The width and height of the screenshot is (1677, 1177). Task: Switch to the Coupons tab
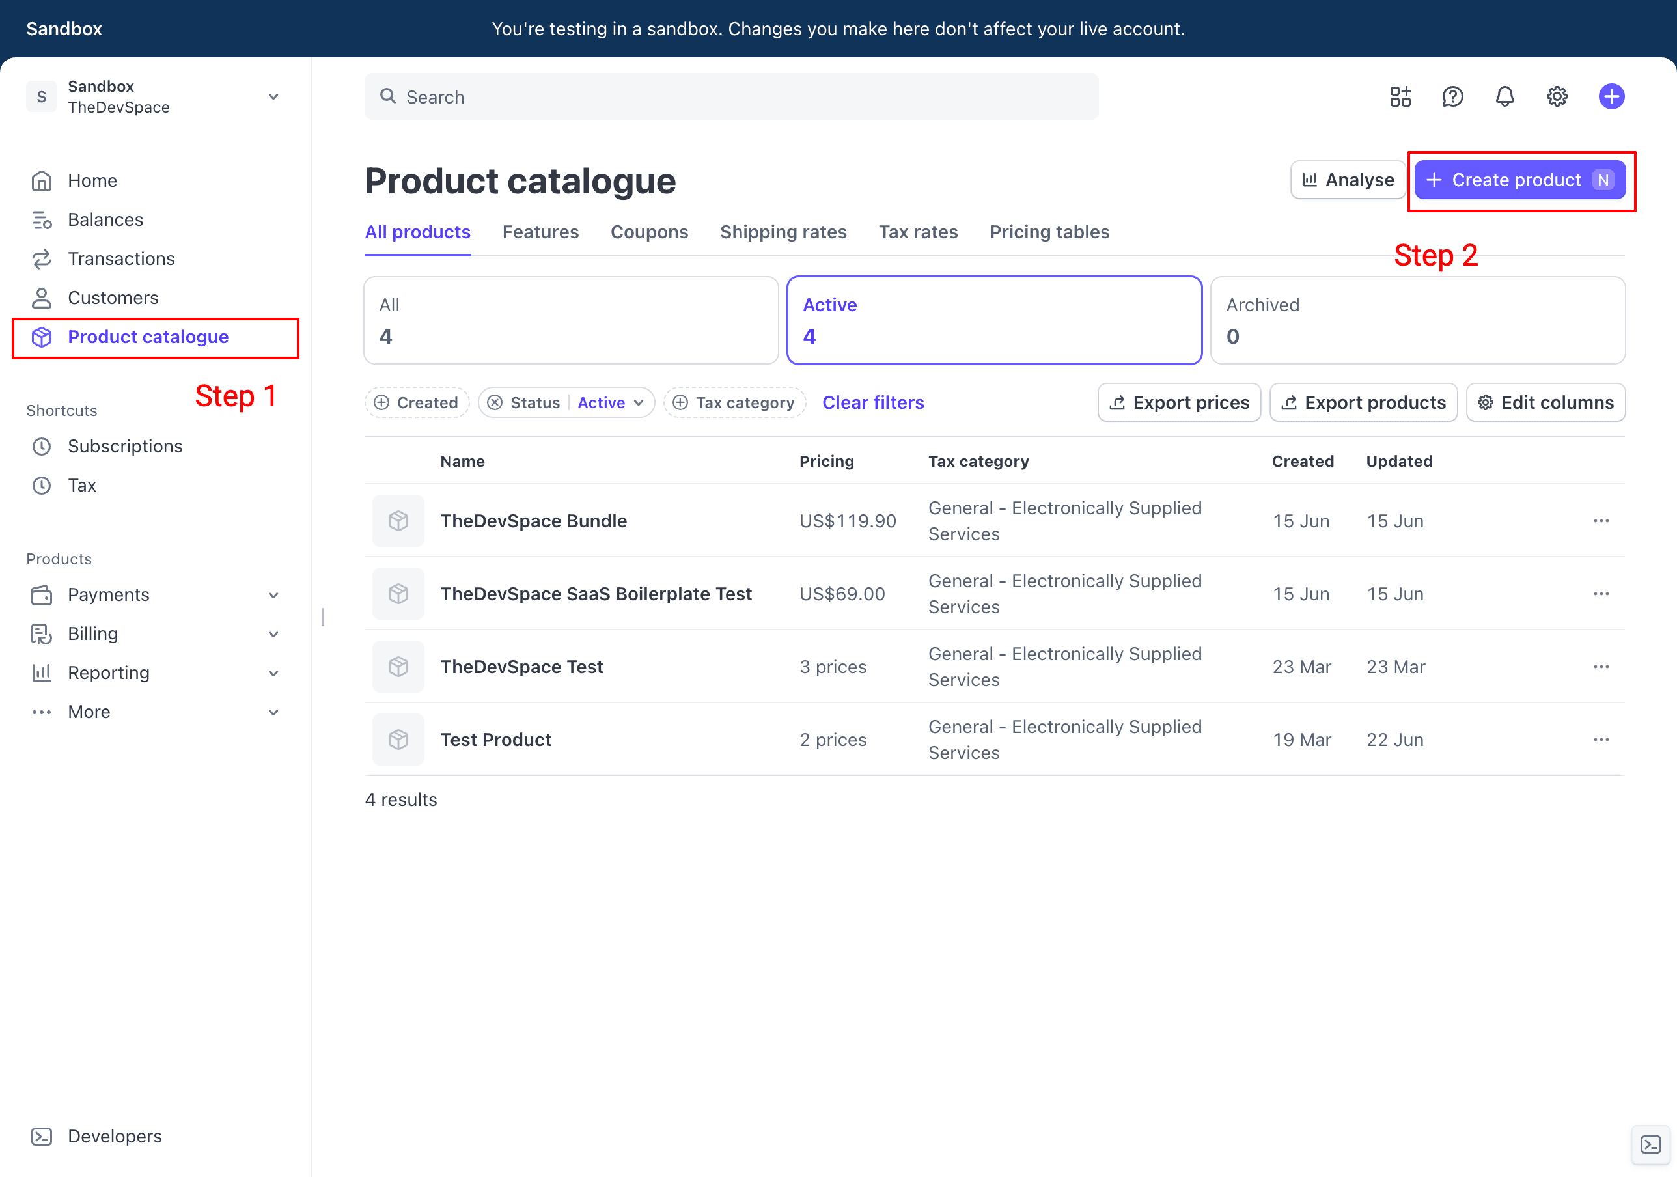648,232
